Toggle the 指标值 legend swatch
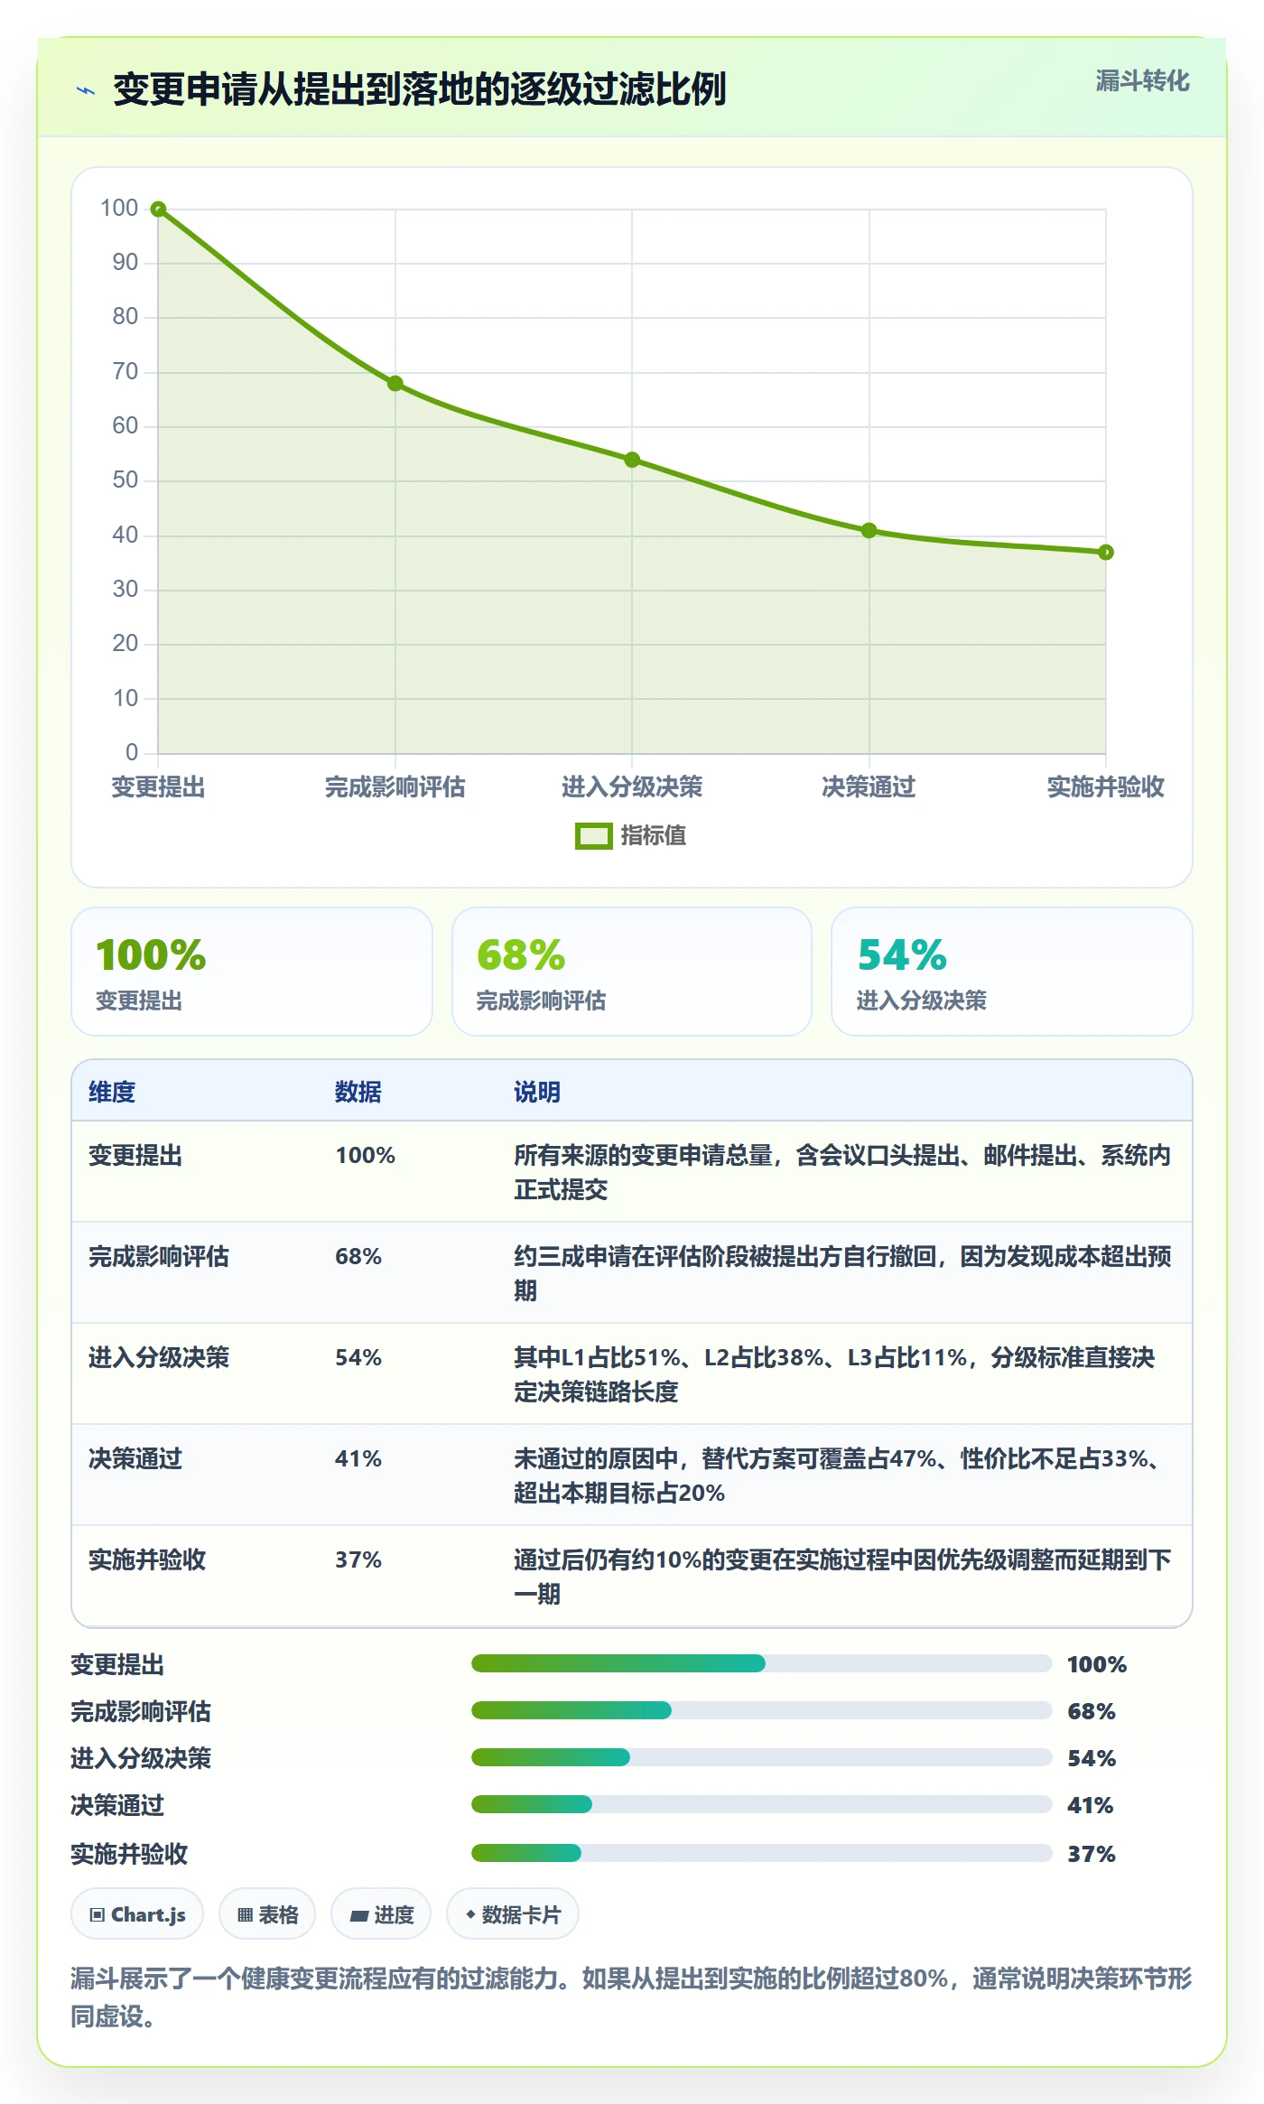The width and height of the screenshot is (1264, 2104). [x=593, y=836]
